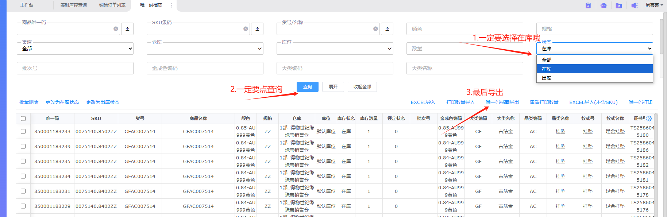Viewport: 667px width, 217px height.
Task: Open the robot assistant icon
Action: click(x=604, y=5)
